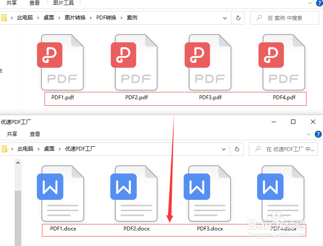Expand address history dropdown in 案例 window

225,18
